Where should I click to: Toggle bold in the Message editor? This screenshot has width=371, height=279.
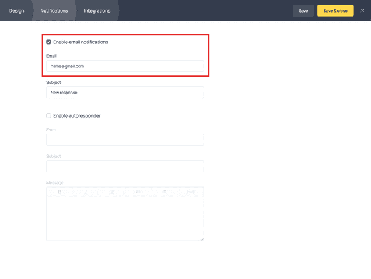59,192
